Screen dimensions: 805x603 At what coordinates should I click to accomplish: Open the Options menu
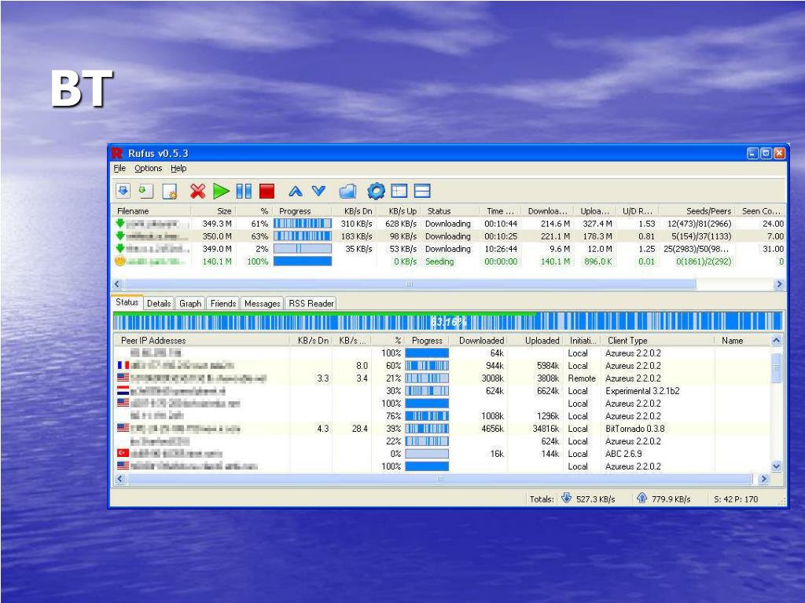[x=148, y=168]
